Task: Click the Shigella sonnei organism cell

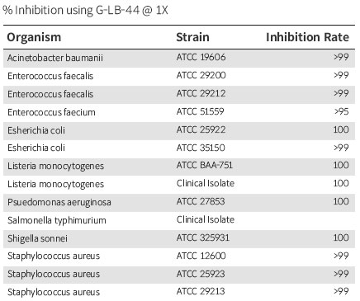Action: [37, 238]
